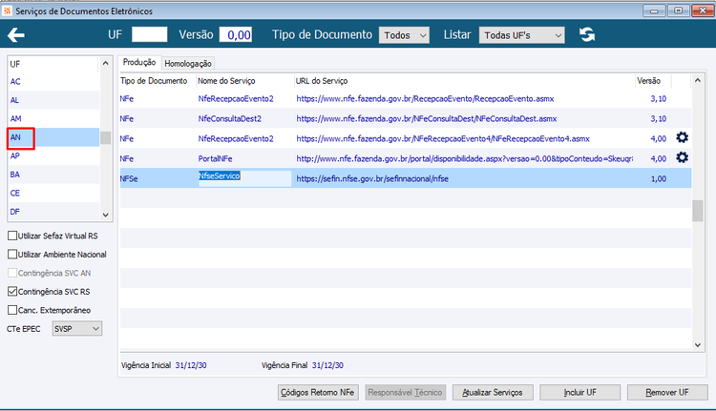Open the CTe EPEC SVSP dropdown
Viewport: 716px width, 411px height.
coord(76,328)
